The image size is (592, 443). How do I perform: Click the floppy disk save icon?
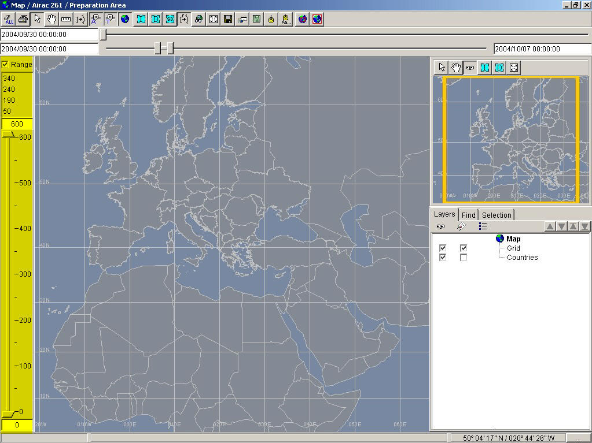click(228, 19)
